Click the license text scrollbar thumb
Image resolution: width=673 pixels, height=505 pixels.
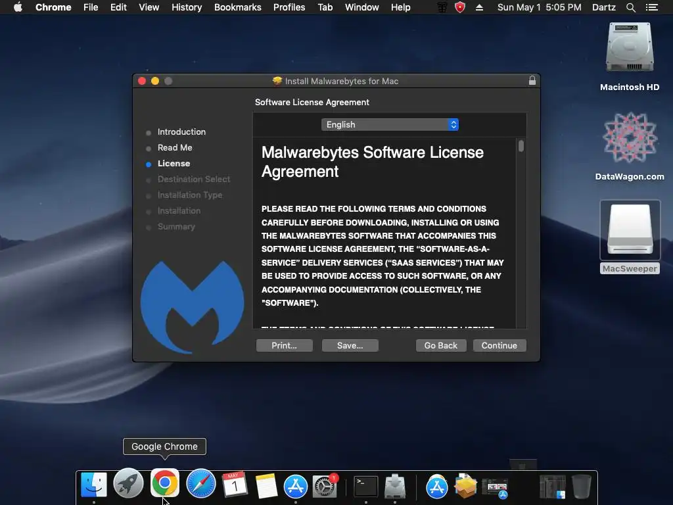[521, 146]
